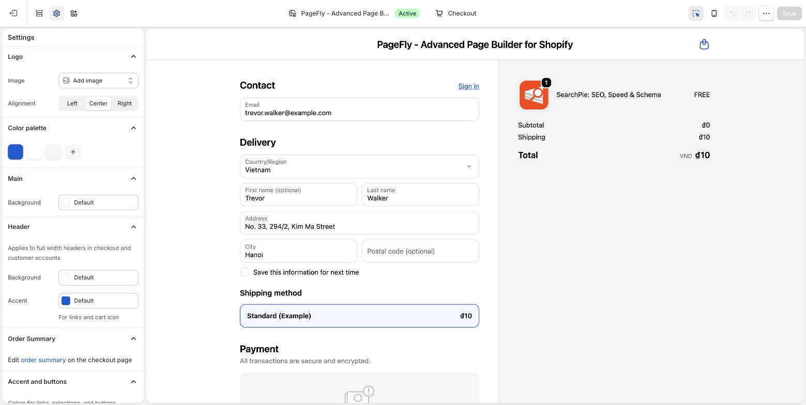Click the Redo arrow
Screen dimensions: 806x405
click(748, 13)
